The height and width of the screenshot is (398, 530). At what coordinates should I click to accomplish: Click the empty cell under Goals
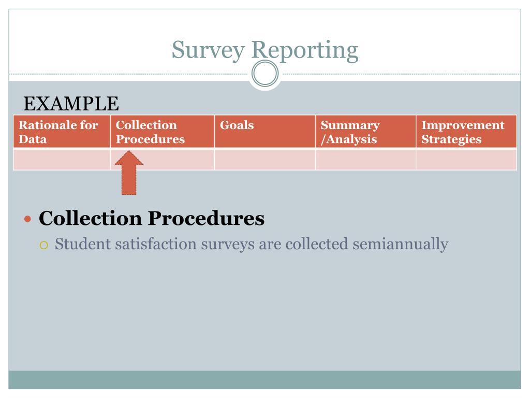pos(265,160)
